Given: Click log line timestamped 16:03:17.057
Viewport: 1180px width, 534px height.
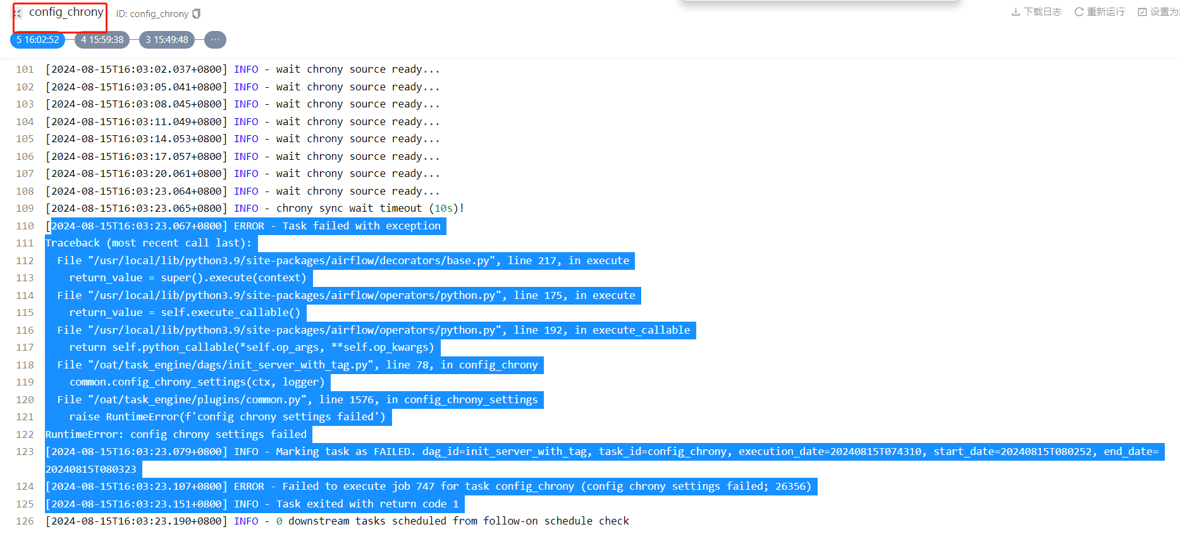Looking at the screenshot, I should [242, 156].
